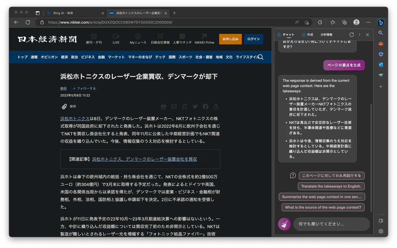Open a new tab with the plus button
The image size is (397, 248).
click(x=174, y=13)
